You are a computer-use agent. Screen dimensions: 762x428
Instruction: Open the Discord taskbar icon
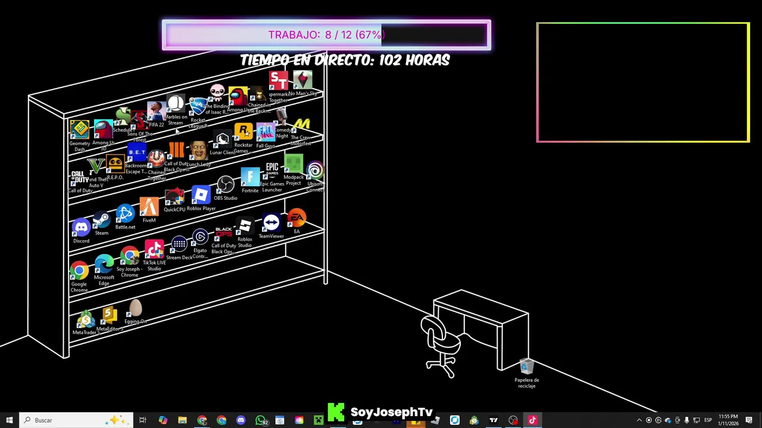[x=241, y=420]
